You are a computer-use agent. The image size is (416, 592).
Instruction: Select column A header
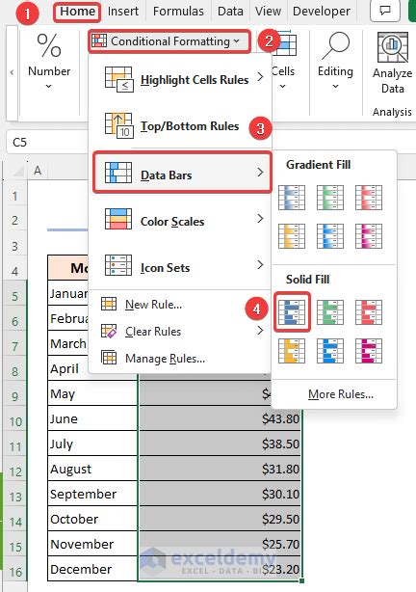point(38,171)
